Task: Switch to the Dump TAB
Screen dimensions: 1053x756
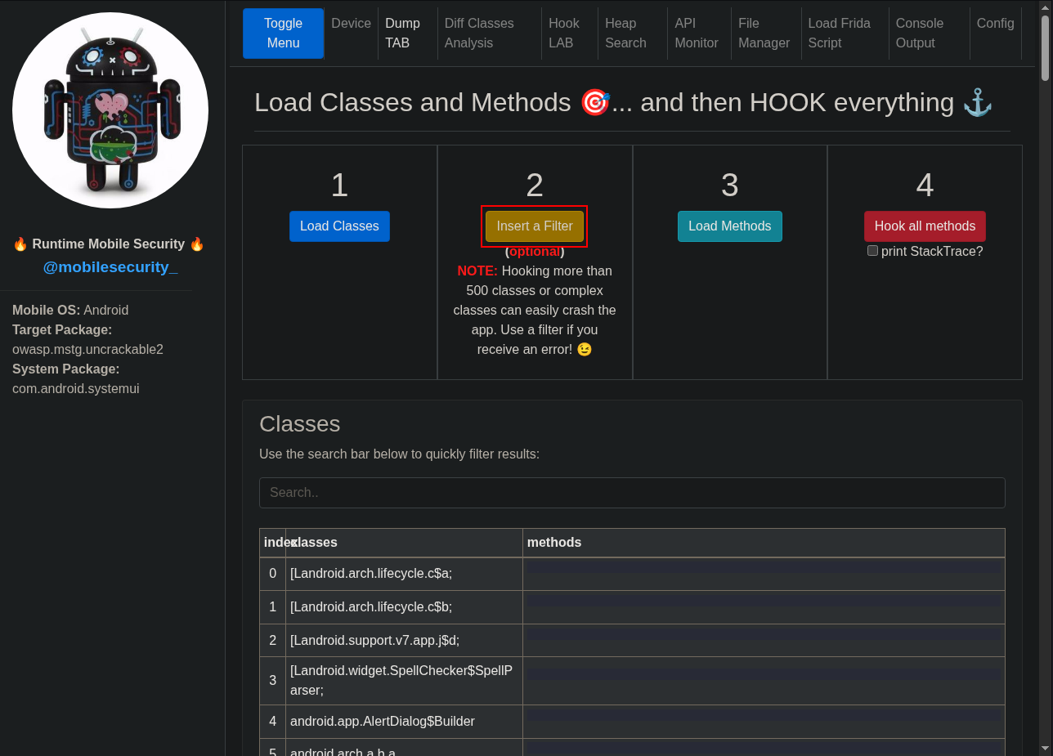Action: (x=402, y=34)
